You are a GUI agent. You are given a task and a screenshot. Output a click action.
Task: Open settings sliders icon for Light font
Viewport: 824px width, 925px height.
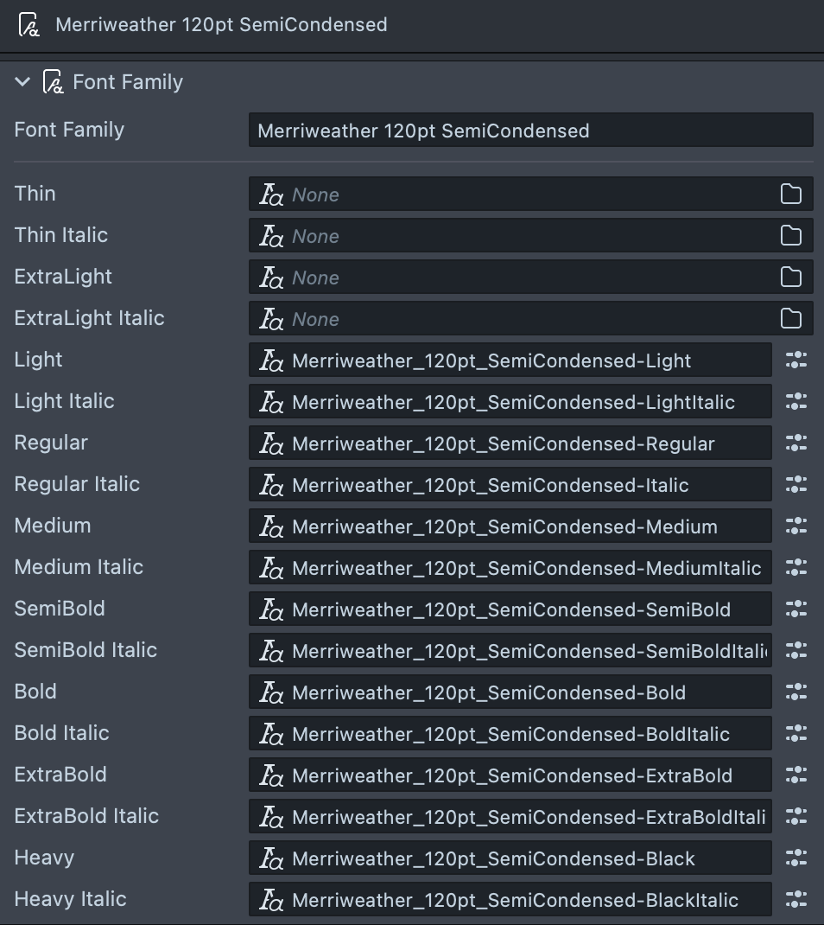click(795, 360)
